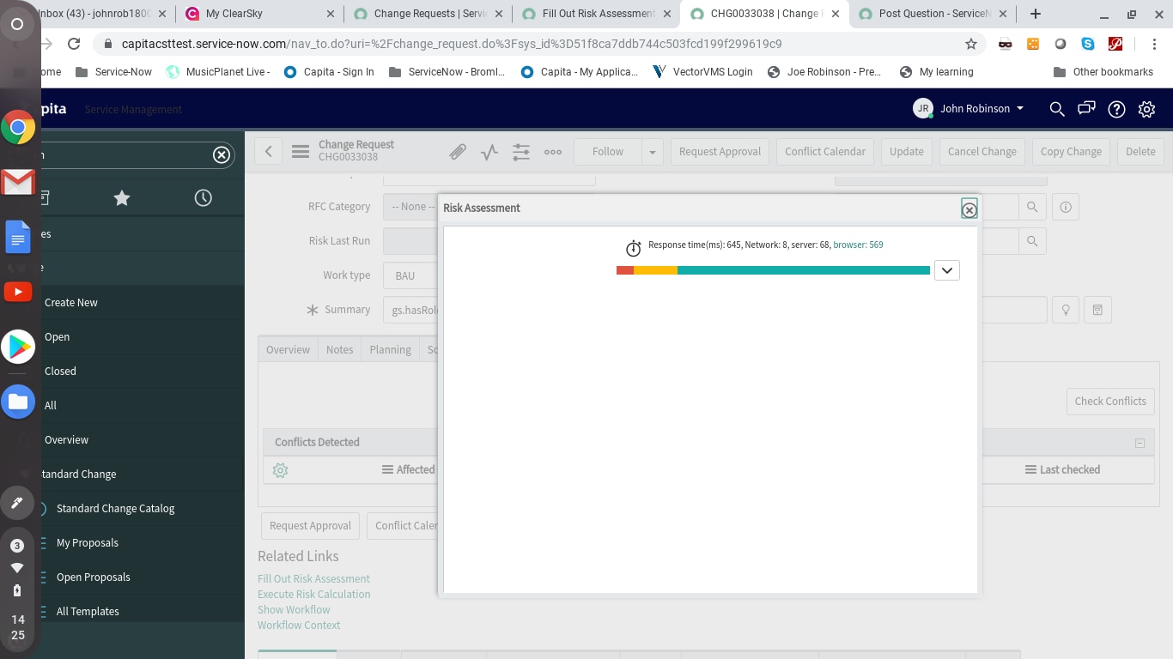Attach a file using the paperclip icon
The width and height of the screenshot is (1173, 659).
pyautogui.click(x=458, y=151)
